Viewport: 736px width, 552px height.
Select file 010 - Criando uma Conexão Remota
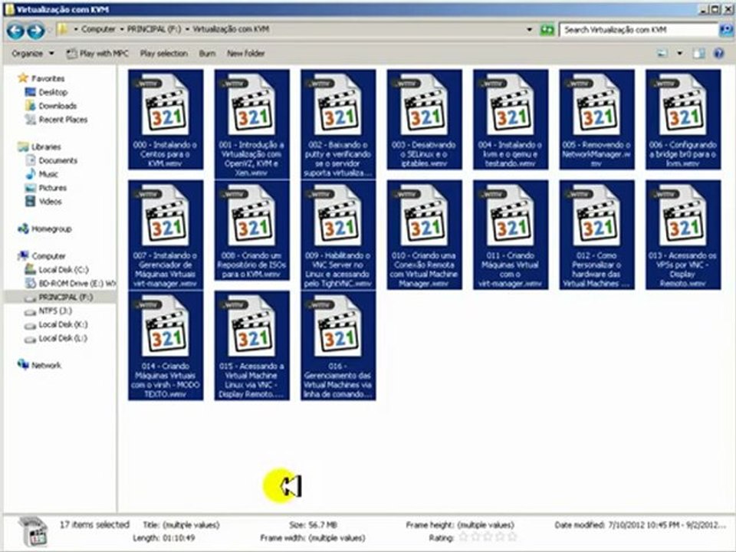click(424, 235)
